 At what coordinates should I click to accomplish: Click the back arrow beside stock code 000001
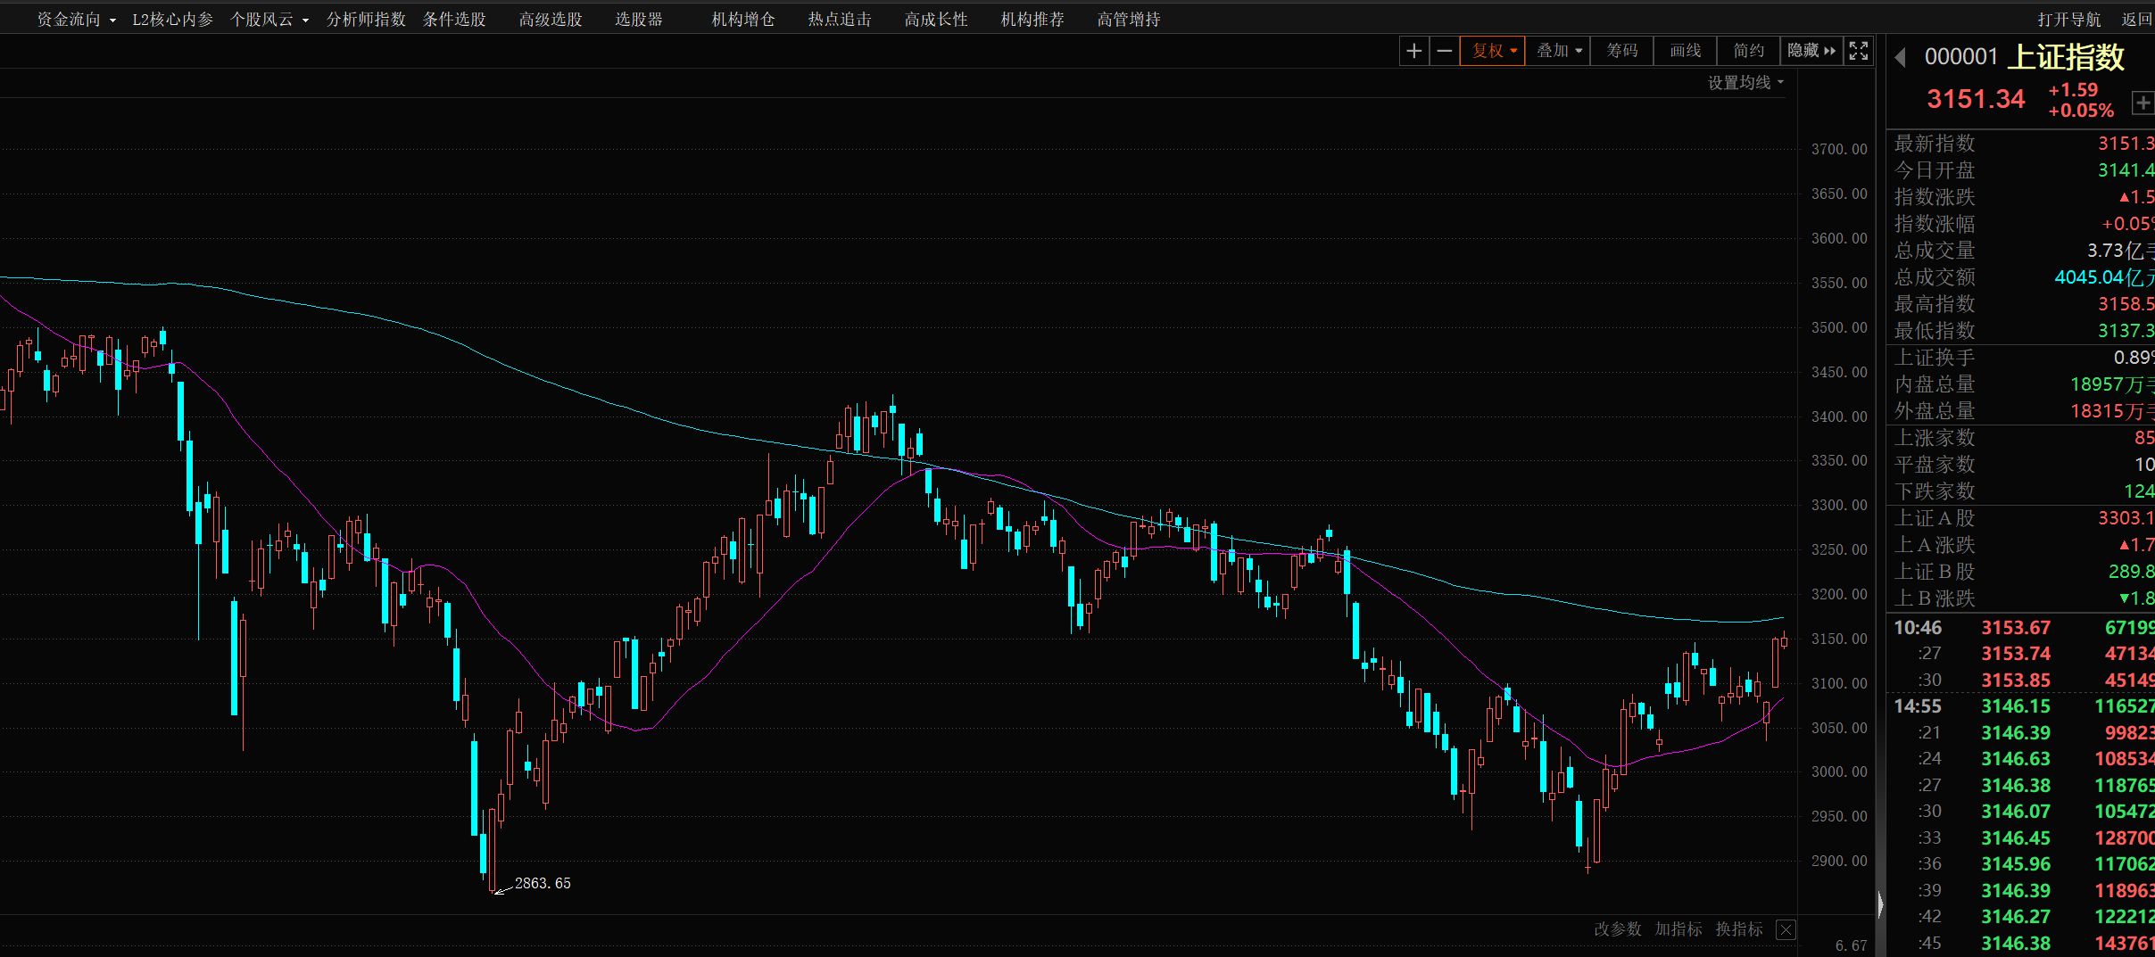point(1900,58)
